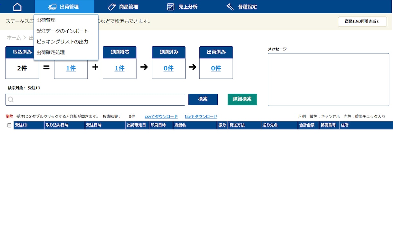The height and width of the screenshot is (227, 393).
Task: Open the 1件 count left of the plus sign
Action: click(x=71, y=68)
